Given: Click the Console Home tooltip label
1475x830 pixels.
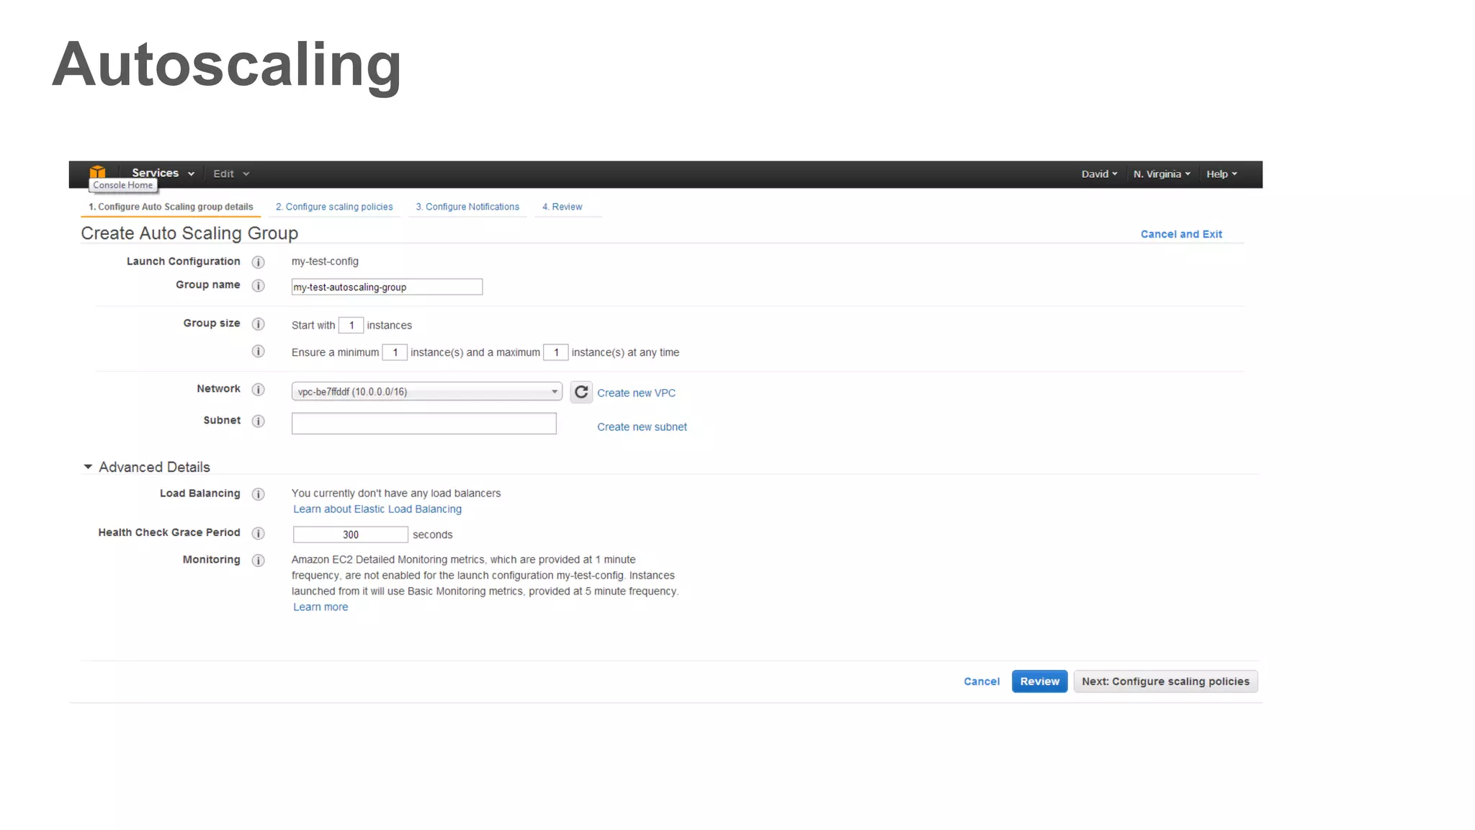Looking at the screenshot, I should pos(122,185).
